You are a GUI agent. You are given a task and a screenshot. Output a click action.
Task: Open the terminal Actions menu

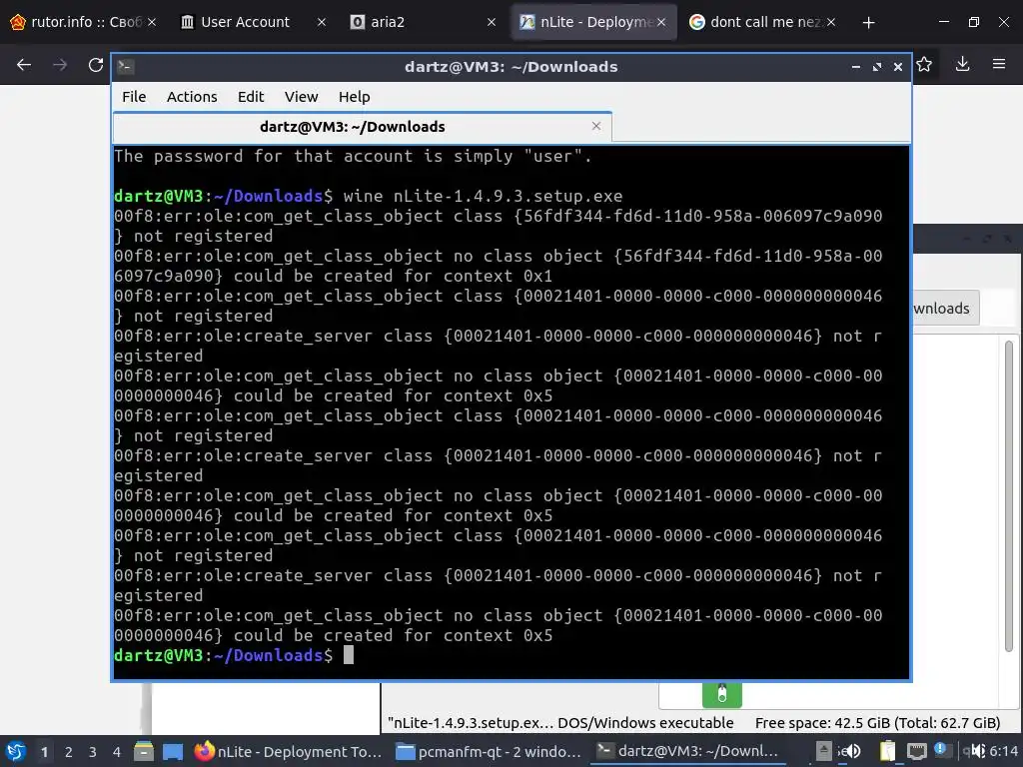(192, 97)
